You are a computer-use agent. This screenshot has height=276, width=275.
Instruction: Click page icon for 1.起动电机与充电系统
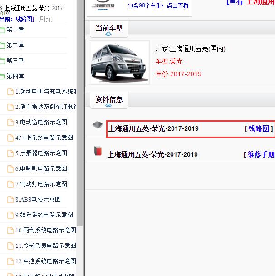10,92
